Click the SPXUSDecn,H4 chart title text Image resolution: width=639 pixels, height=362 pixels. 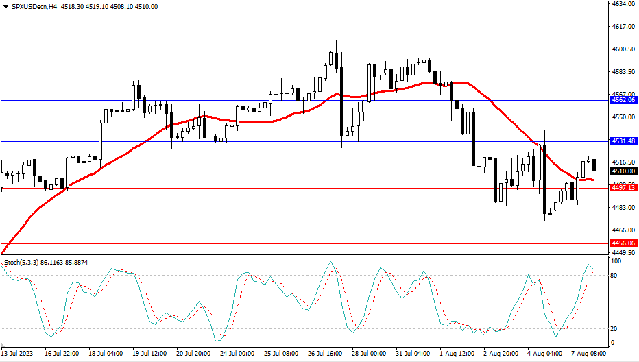[32, 6]
